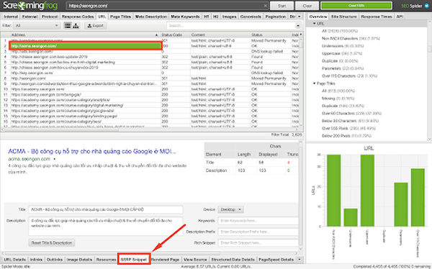Open search options dropdown arrow
The width and height of the screenshot is (432, 269).
click(298, 26)
